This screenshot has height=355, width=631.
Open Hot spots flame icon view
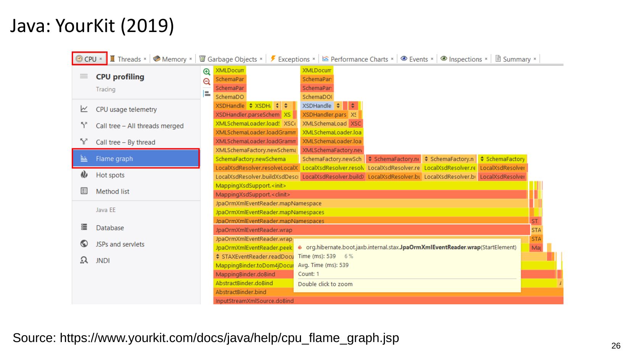point(84,175)
